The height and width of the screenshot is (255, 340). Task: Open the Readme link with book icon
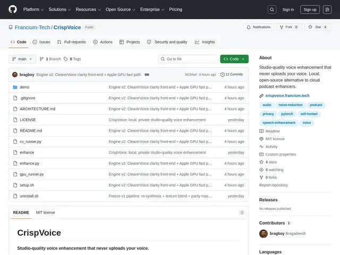pos(269,131)
